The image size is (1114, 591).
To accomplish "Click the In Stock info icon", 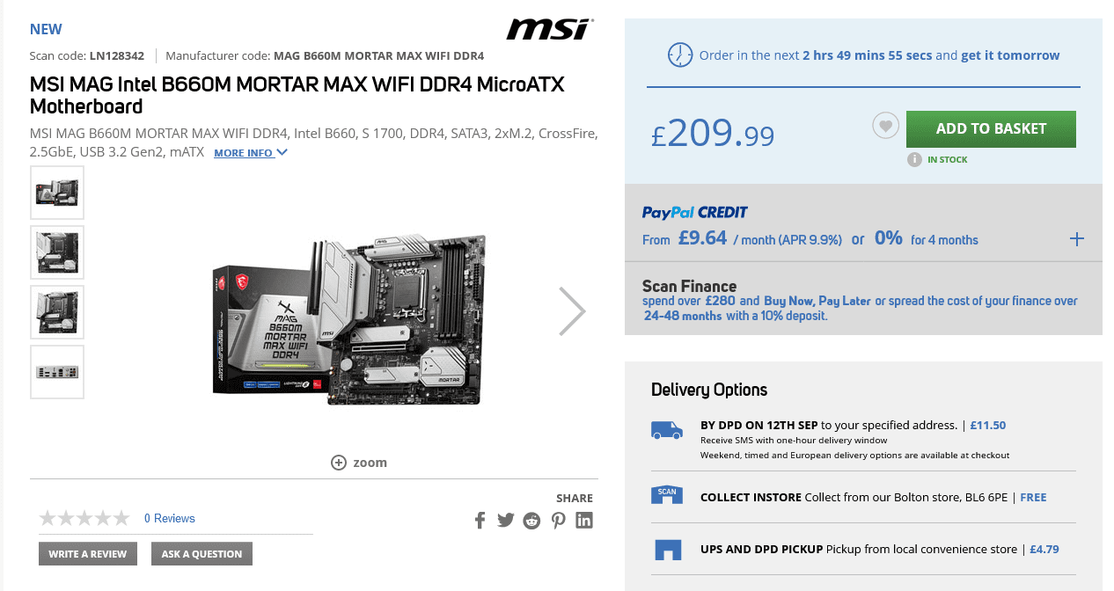I will pyautogui.click(x=915, y=159).
